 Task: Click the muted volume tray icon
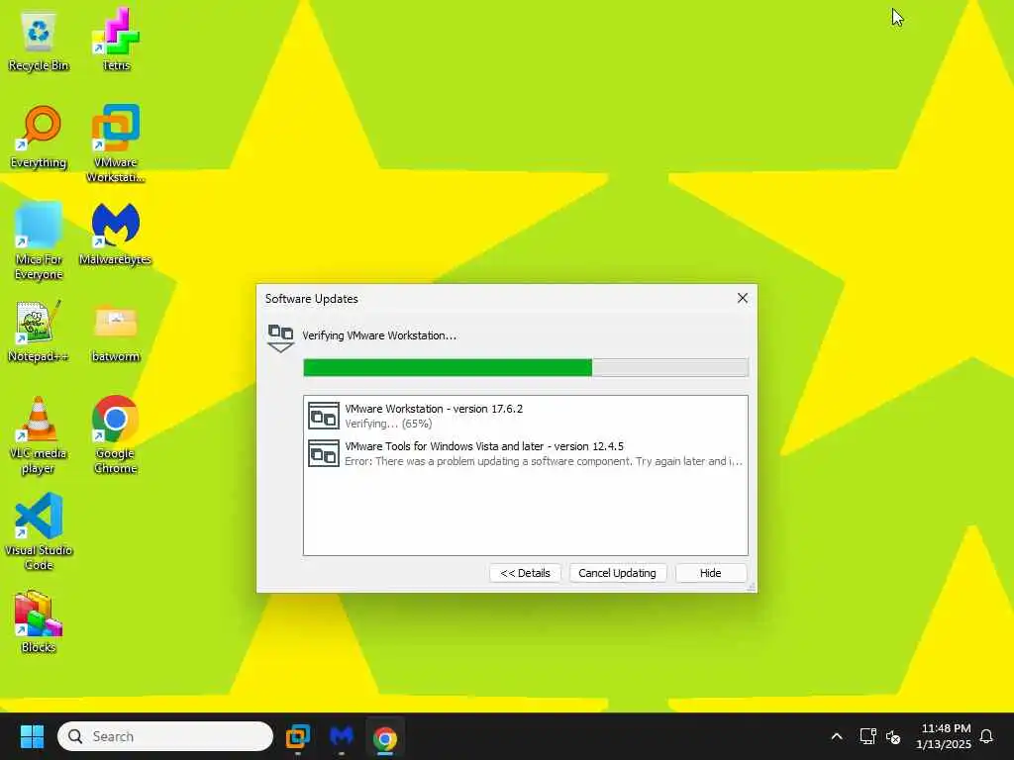pyautogui.click(x=893, y=736)
